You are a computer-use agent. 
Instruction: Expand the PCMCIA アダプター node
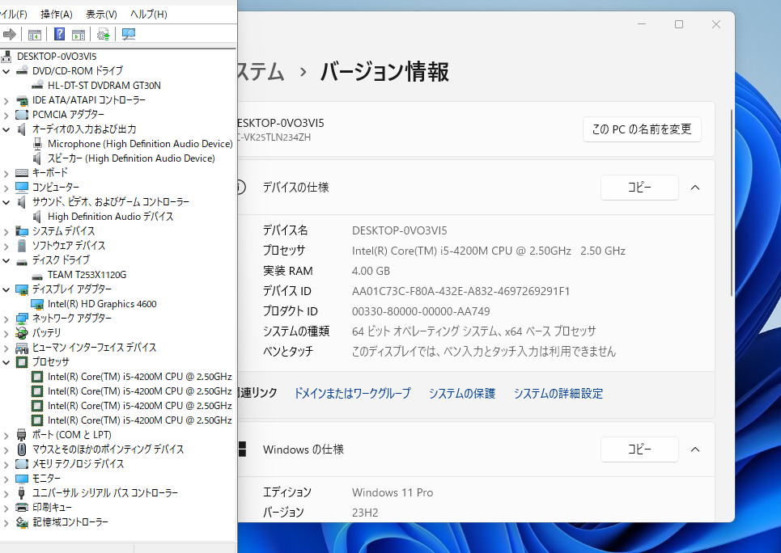pos(6,115)
